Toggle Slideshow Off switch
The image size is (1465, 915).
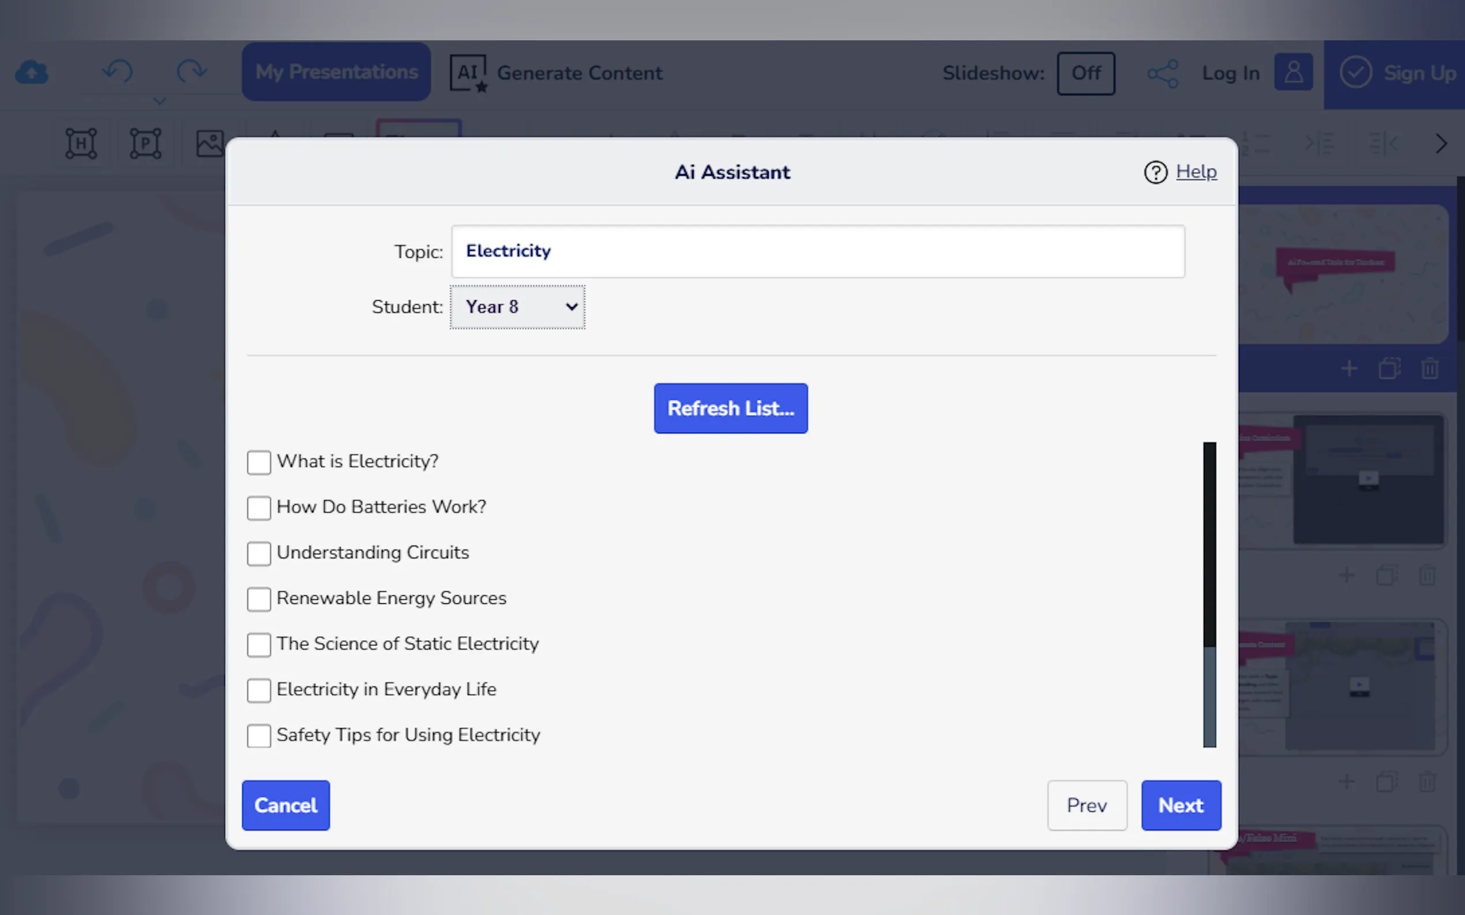[x=1085, y=73]
